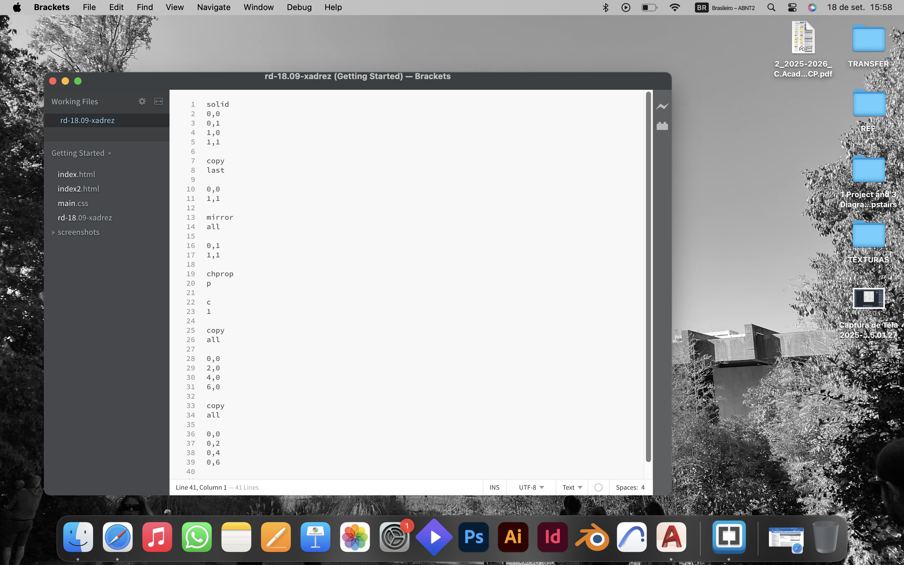904x565 pixels.
Task: Open the Debug menu
Action: [299, 8]
